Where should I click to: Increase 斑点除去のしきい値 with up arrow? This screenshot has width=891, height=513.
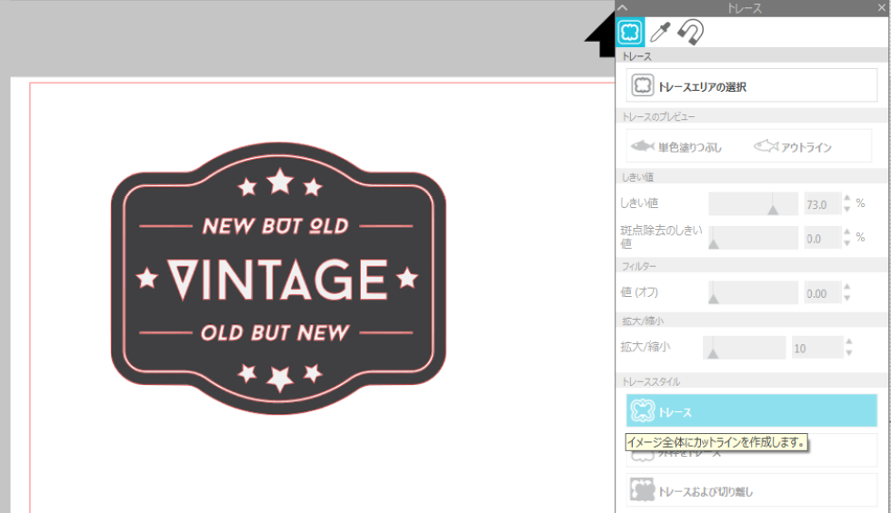tap(847, 232)
